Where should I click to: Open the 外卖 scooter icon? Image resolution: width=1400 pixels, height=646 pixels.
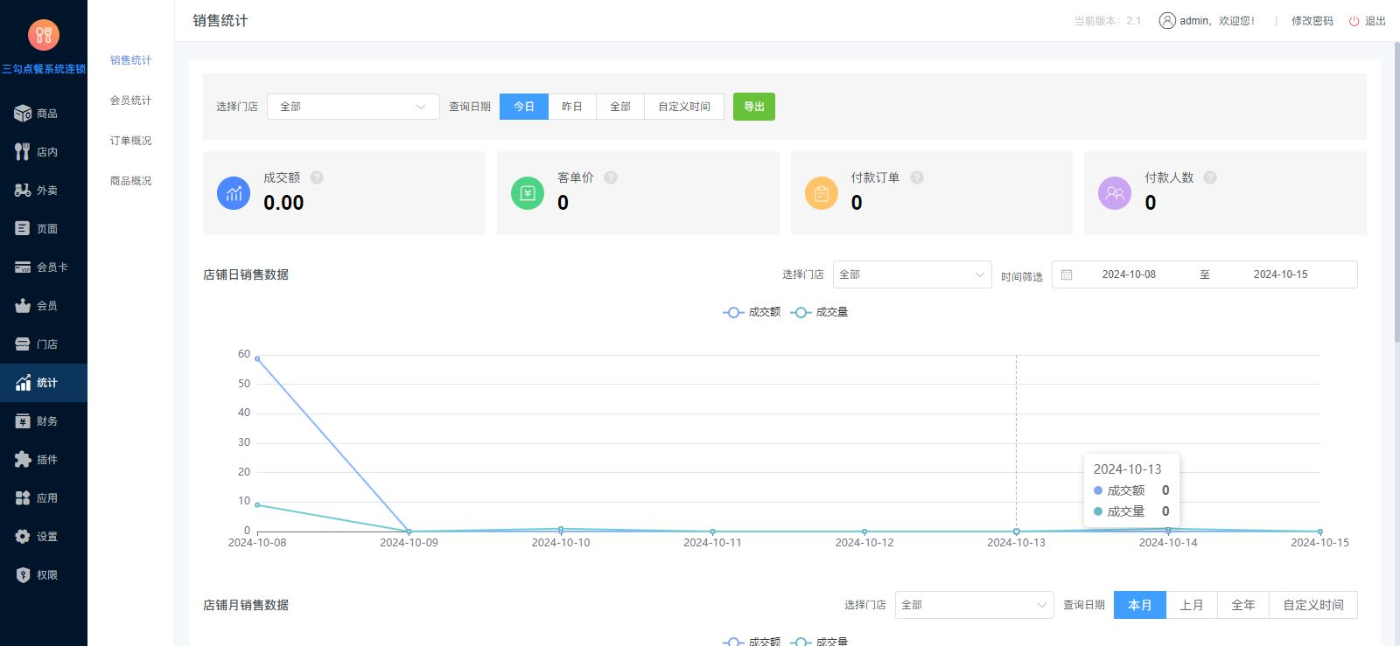23,191
